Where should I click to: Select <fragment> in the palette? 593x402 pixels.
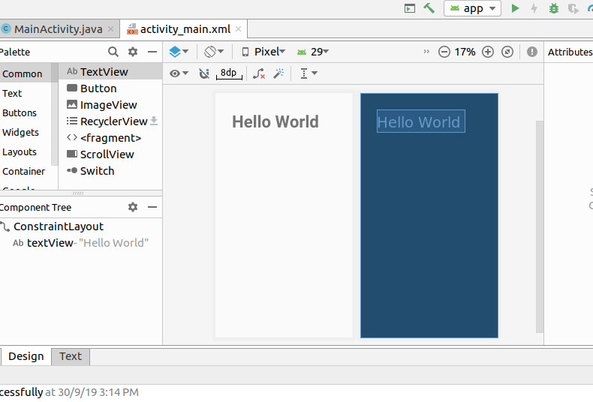pos(110,138)
